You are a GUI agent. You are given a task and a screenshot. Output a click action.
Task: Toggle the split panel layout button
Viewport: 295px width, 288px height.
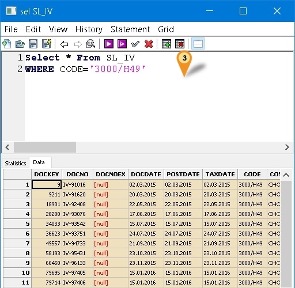(x=198, y=44)
